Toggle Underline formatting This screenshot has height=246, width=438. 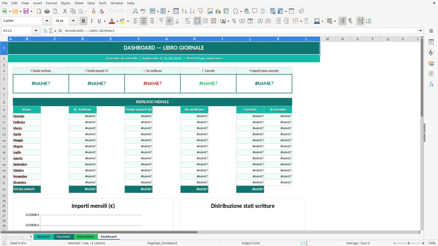pos(99,21)
